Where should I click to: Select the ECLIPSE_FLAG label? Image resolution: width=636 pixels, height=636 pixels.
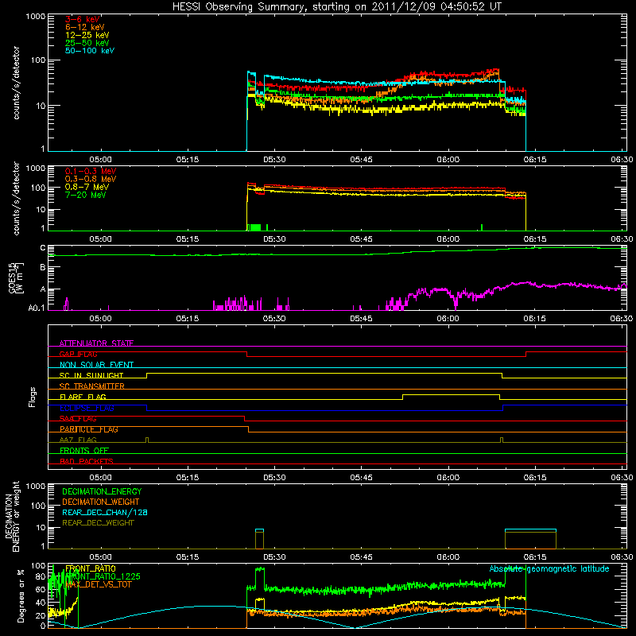(x=87, y=408)
